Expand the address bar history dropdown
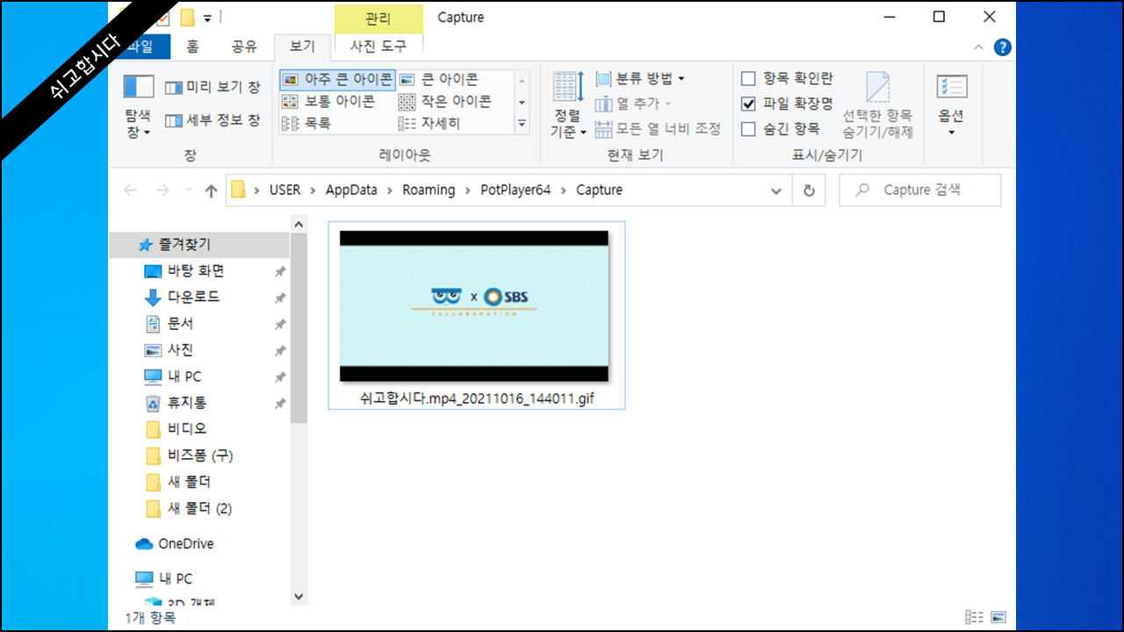Screen dimensions: 1124x632 [x=775, y=190]
